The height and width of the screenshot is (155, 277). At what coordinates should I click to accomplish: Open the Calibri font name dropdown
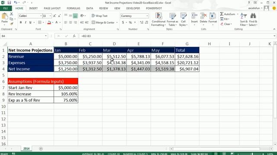[41, 16]
